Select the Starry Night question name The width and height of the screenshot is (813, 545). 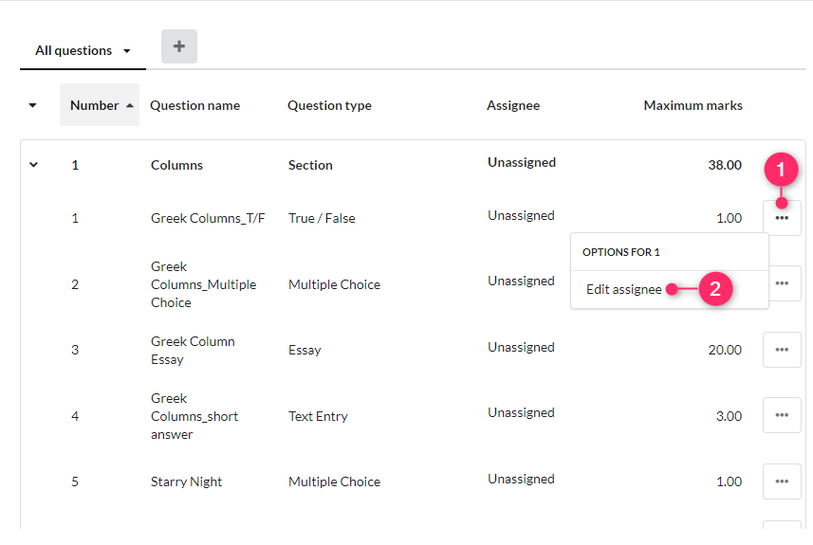(186, 481)
